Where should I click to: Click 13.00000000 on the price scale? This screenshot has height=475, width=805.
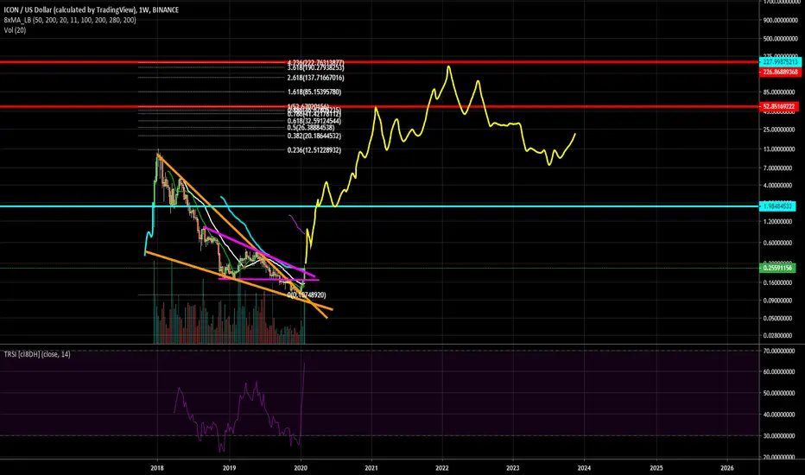pyautogui.click(x=779, y=149)
